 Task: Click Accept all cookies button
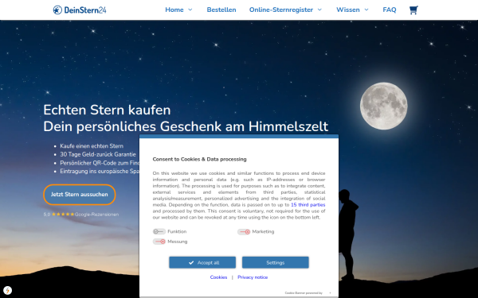[x=202, y=262]
